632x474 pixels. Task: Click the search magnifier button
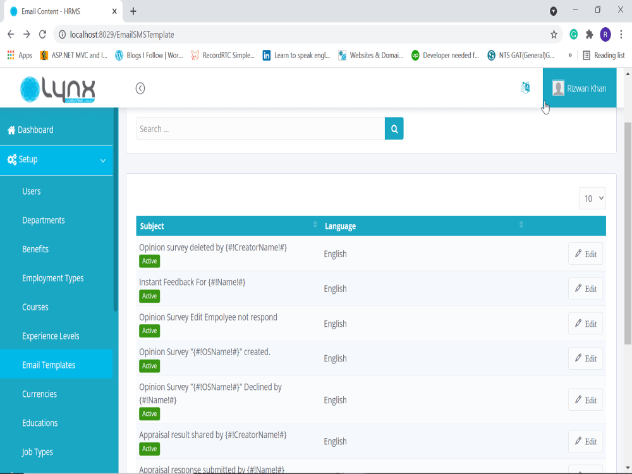click(x=394, y=128)
